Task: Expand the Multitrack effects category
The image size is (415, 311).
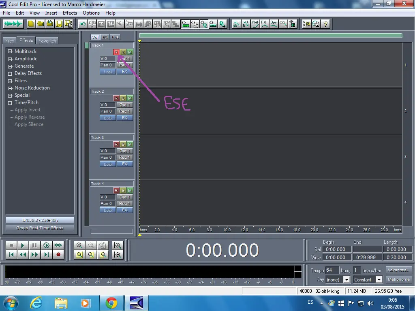Action: tap(10, 51)
